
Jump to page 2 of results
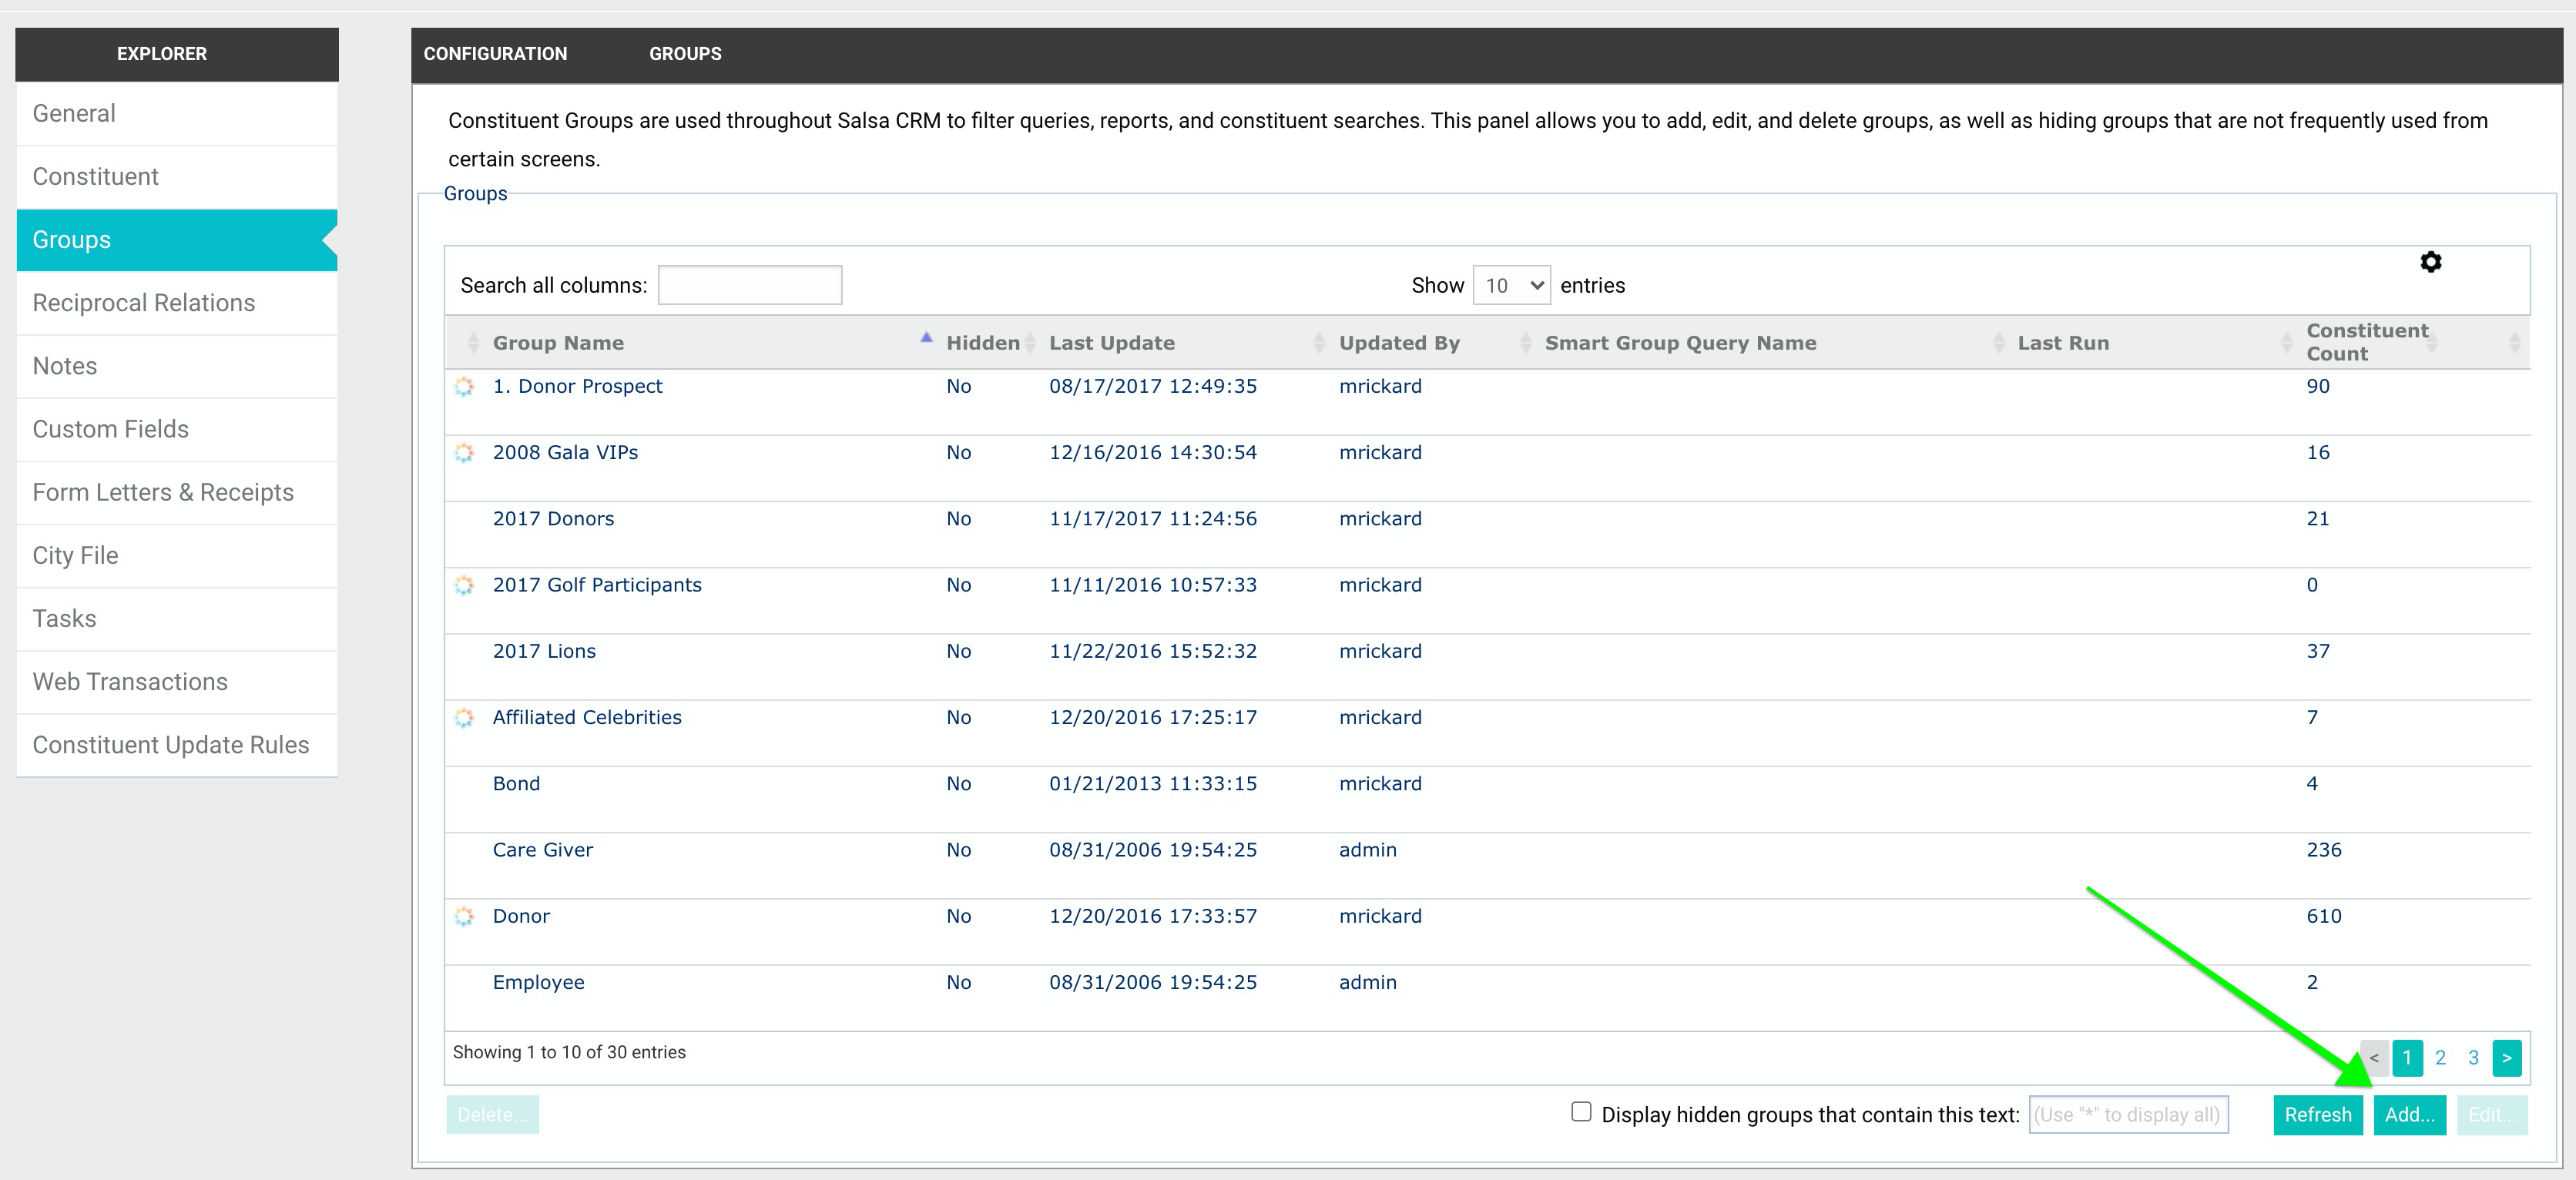pos(2440,1058)
